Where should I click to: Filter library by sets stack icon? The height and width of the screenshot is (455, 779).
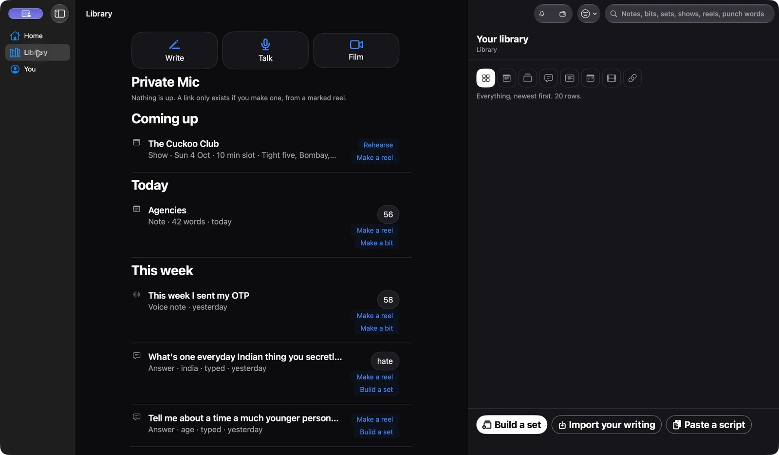[x=527, y=78]
